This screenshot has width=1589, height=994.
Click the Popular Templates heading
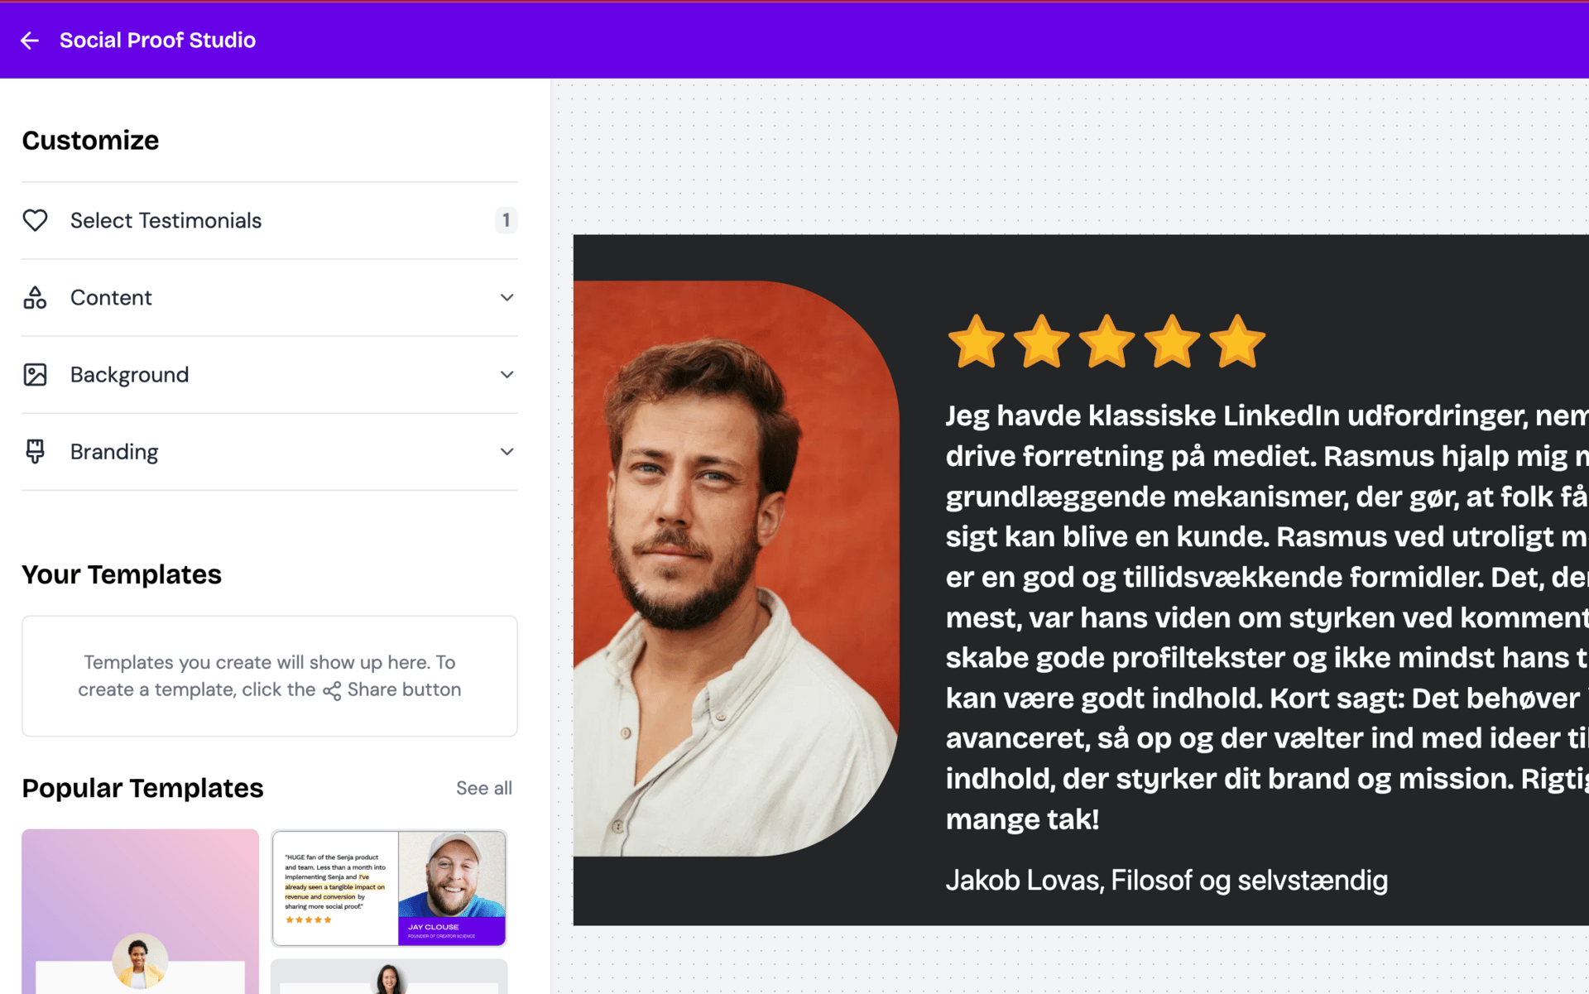click(x=142, y=788)
